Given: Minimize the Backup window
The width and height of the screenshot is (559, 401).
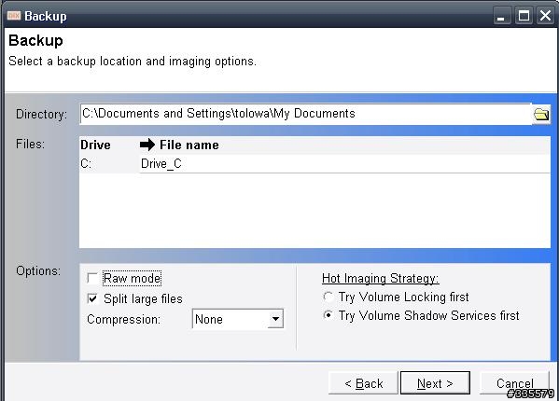Looking at the screenshot, I should tap(501, 16).
